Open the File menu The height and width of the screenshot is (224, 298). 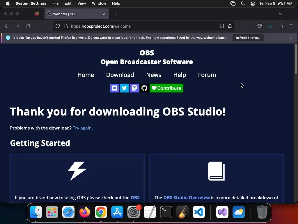(56, 3)
